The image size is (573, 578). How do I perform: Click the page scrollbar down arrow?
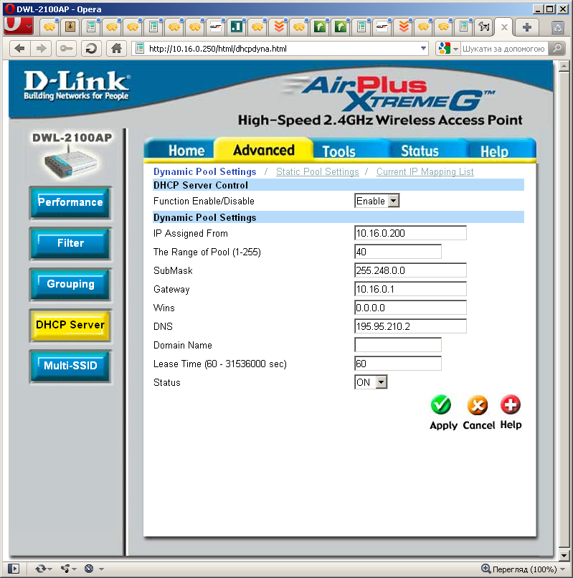pyautogui.click(x=564, y=555)
